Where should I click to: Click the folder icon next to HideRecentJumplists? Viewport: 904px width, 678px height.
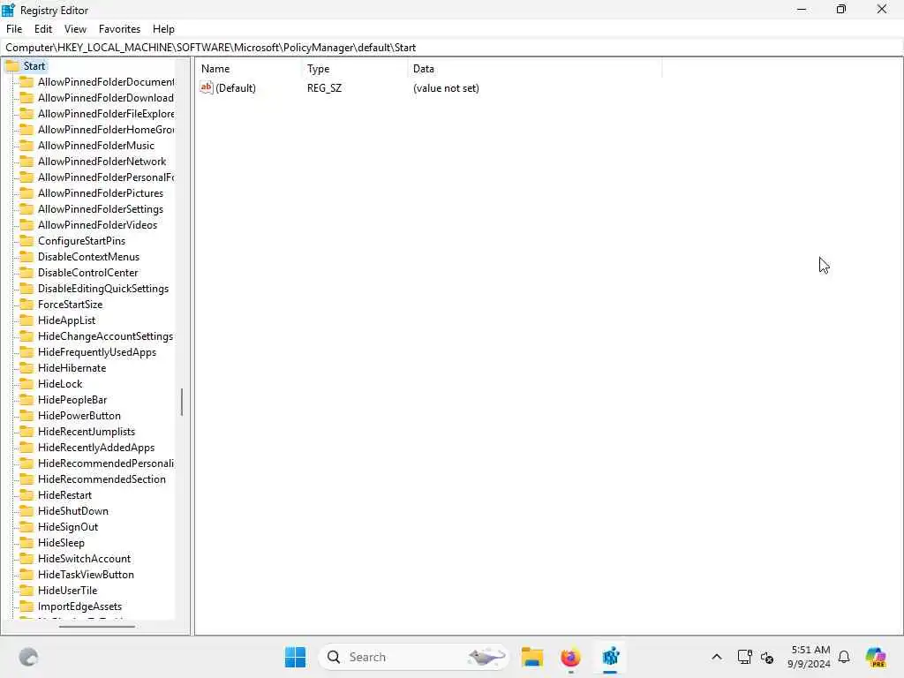click(x=26, y=431)
